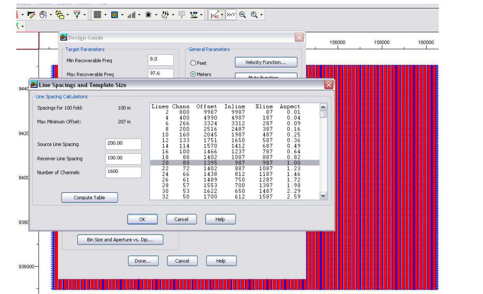Click the table scrollbar thumb

[323, 114]
